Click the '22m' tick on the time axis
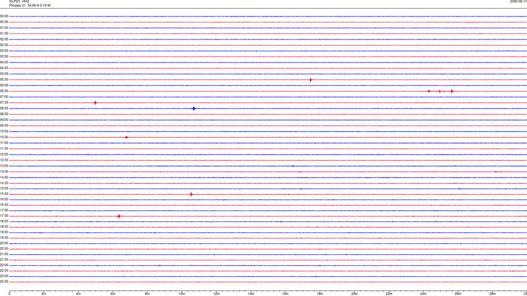527x296 pixels. click(x=389, y=294)
